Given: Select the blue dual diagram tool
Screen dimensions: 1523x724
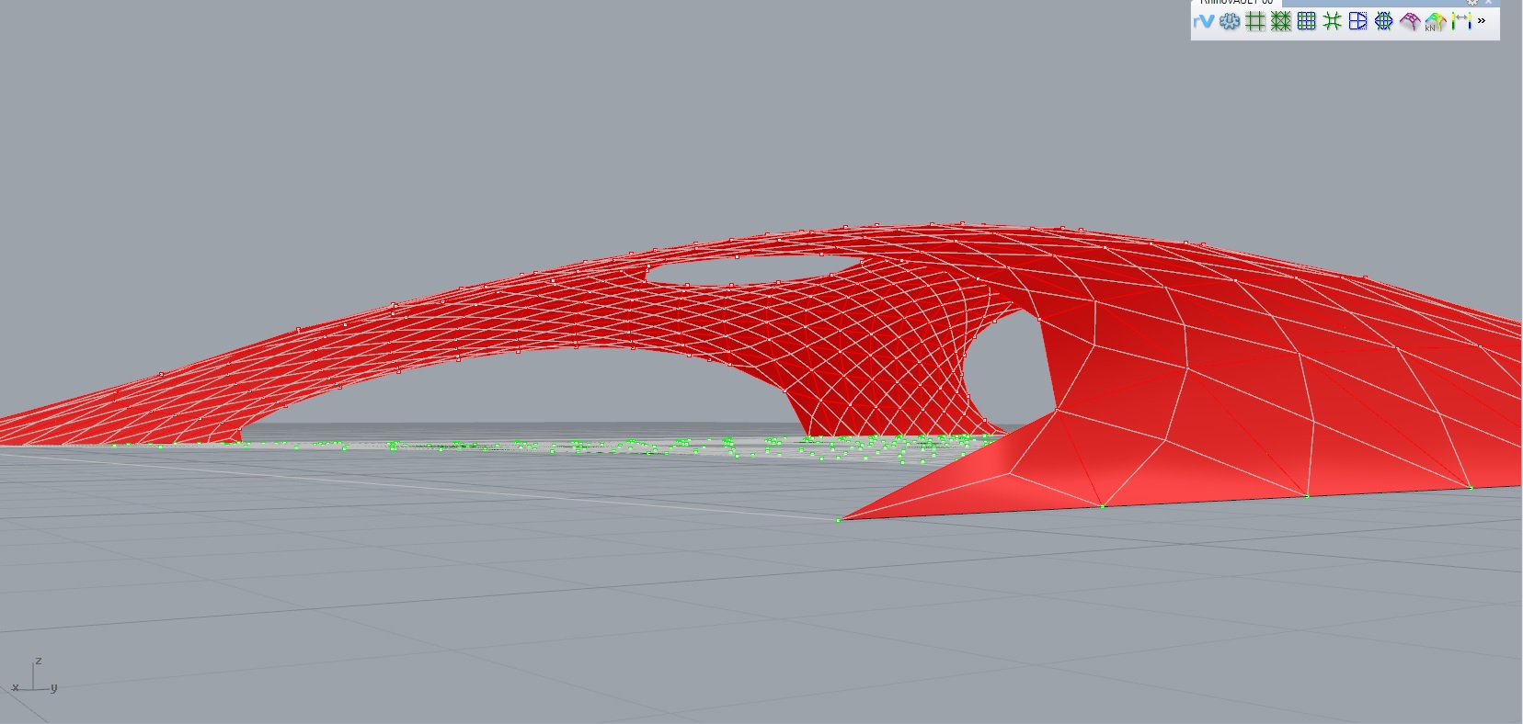Looking at the screenshot, I should coord(1357,21).
